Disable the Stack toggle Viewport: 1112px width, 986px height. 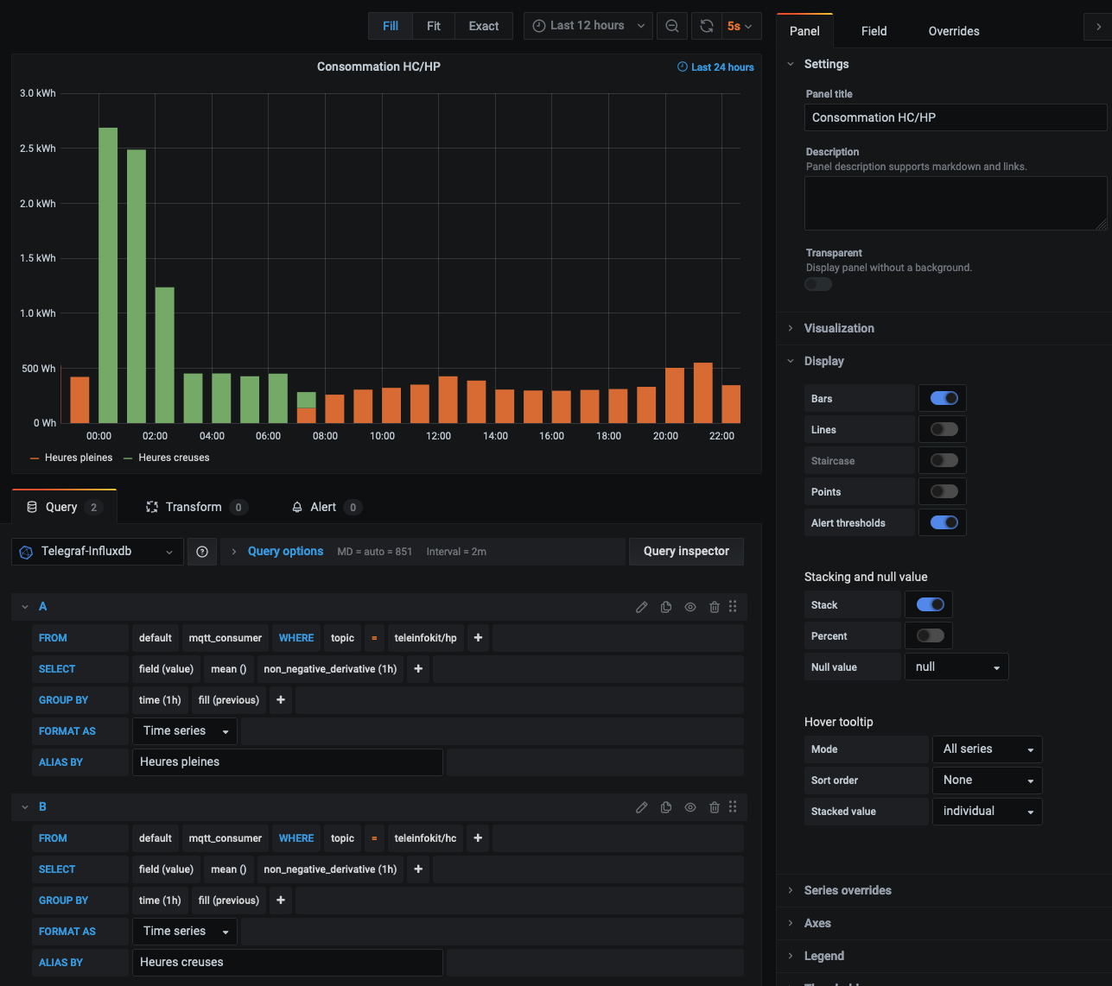[x=929, y=604]
